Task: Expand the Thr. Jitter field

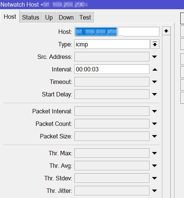Action: [x=155, y=191]
